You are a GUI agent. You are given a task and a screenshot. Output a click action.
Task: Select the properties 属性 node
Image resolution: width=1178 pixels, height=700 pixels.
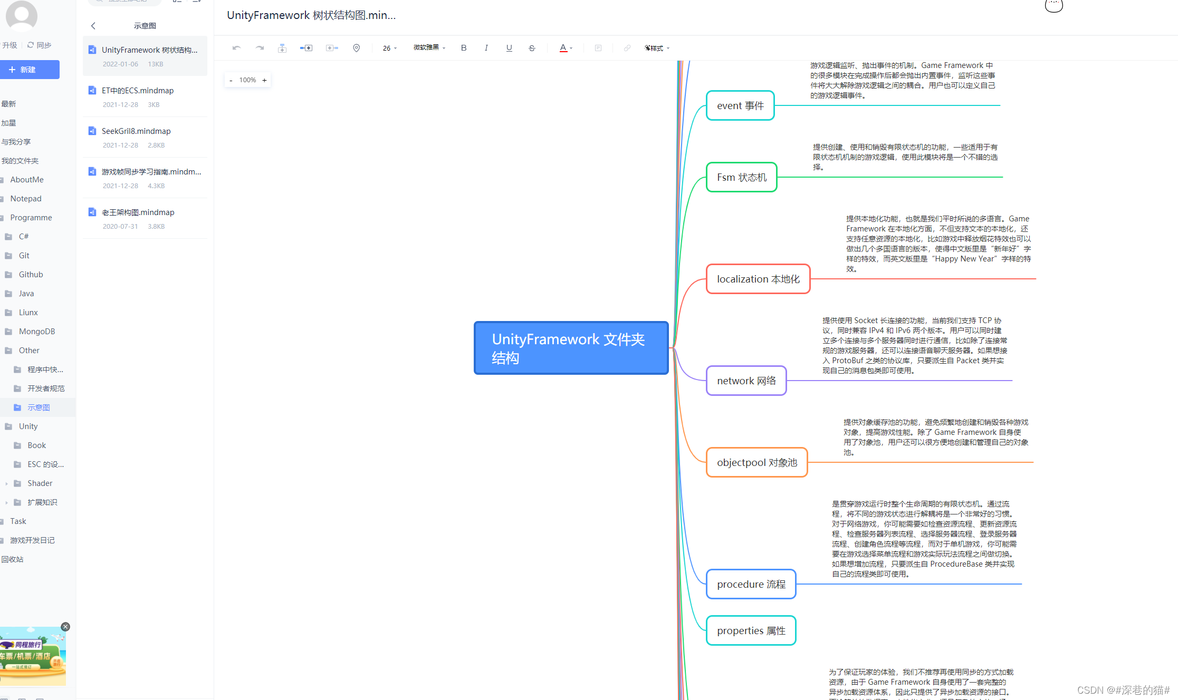tap(751, 630)
